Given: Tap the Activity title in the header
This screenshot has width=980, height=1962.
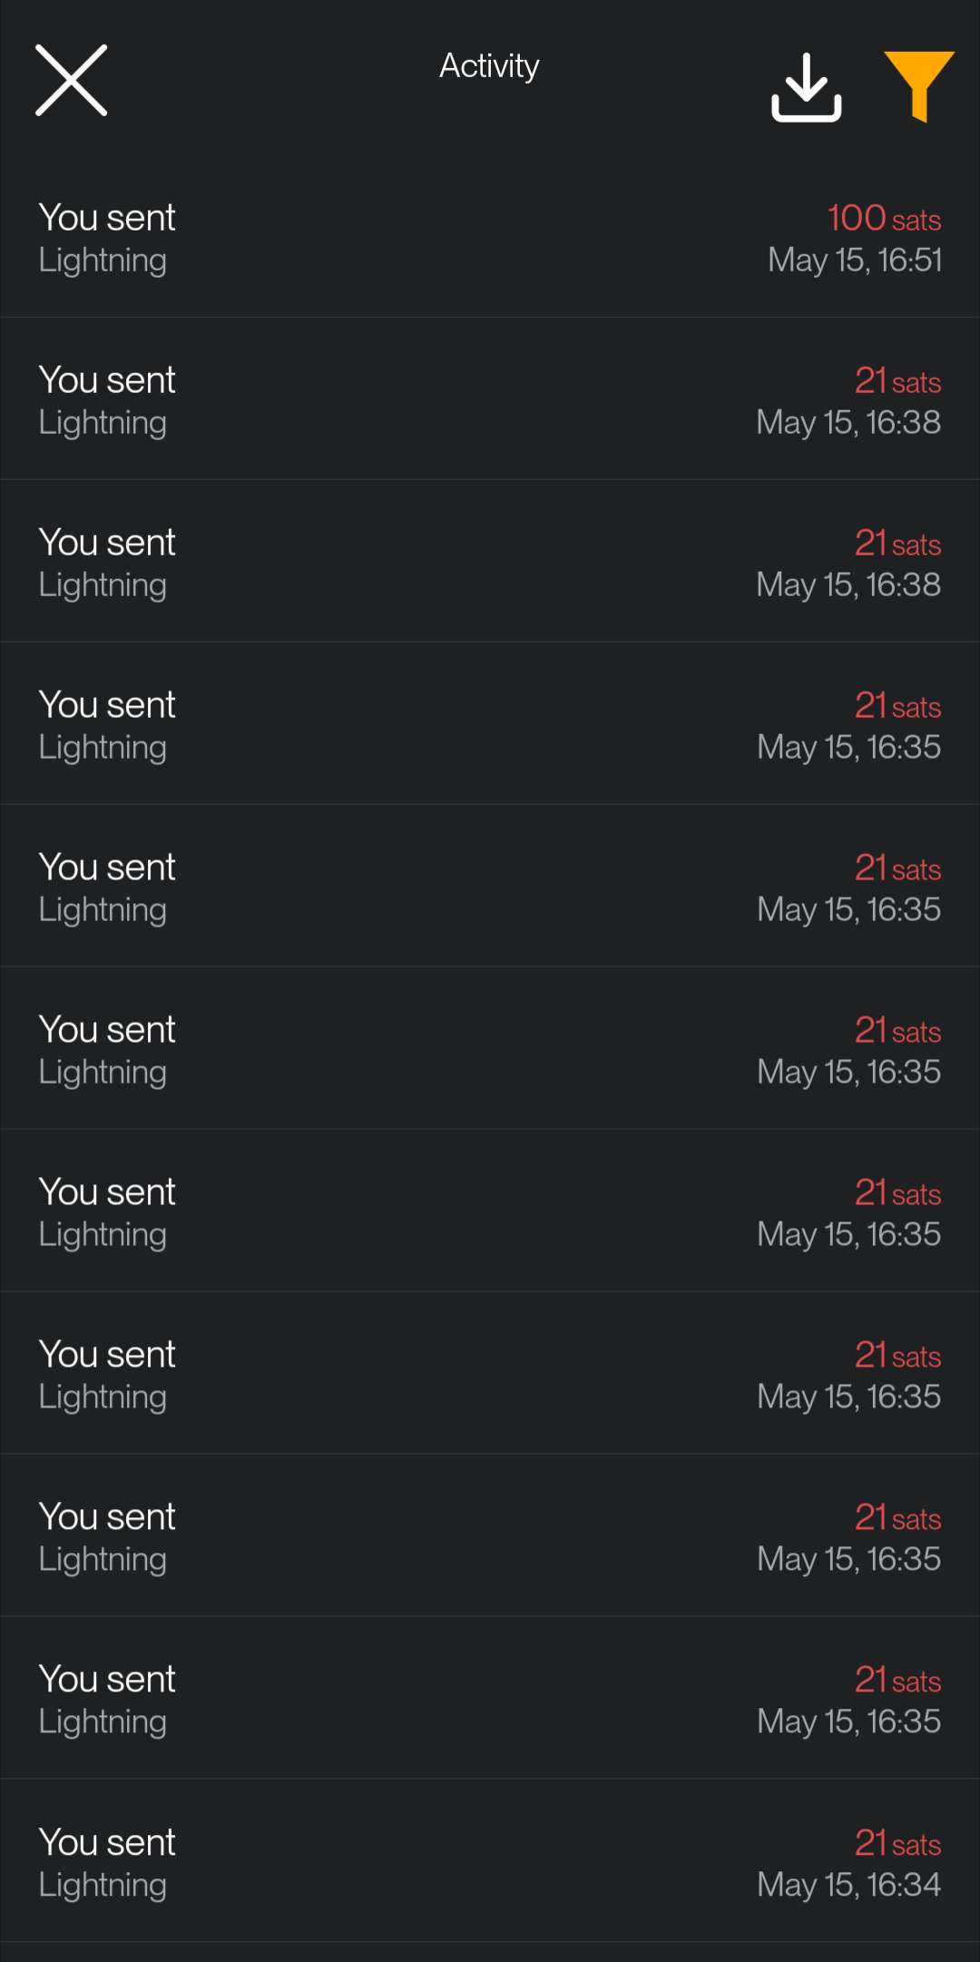Looking at the screenshot, I should [489, 65].
